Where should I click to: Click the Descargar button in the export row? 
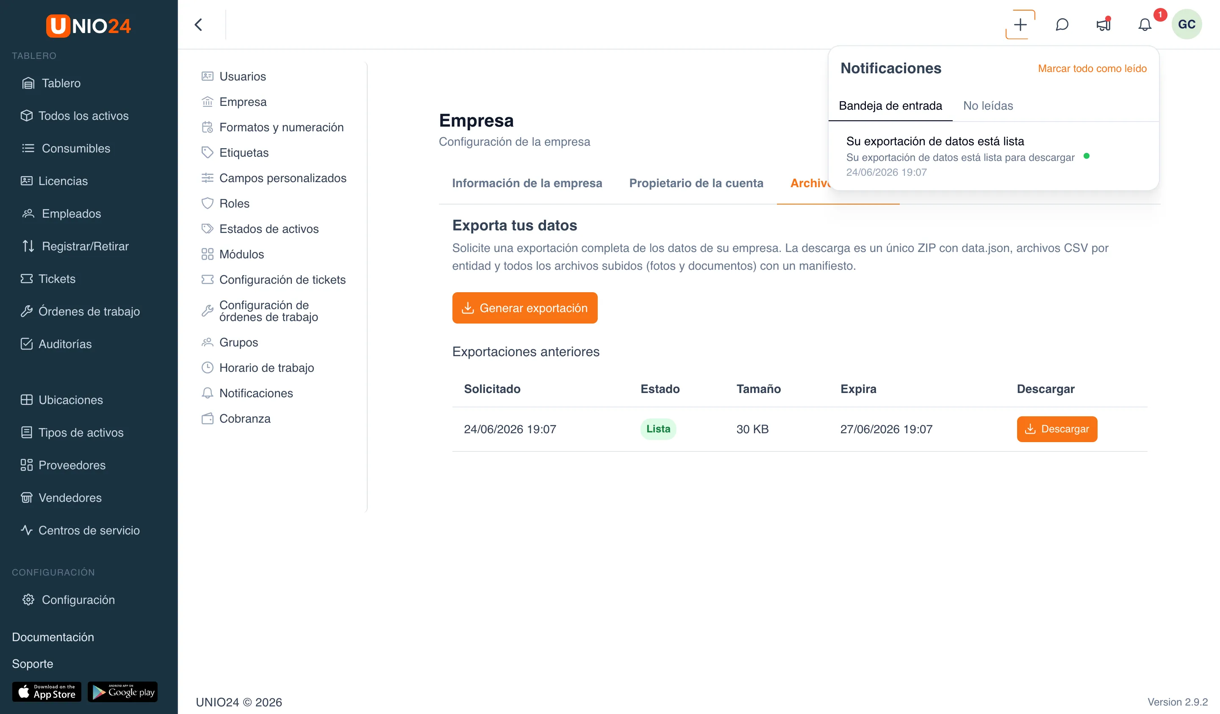[1057, 429]
